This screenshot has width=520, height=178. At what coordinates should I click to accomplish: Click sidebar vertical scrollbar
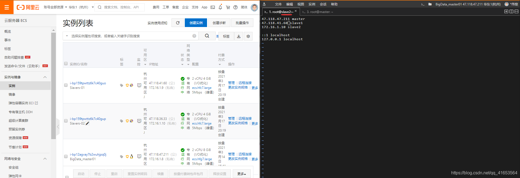(x=53, y=86)
